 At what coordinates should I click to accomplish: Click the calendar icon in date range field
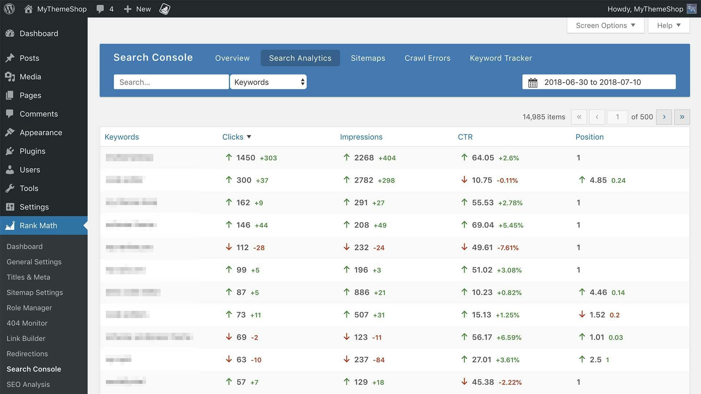click(x=533, y=82)
